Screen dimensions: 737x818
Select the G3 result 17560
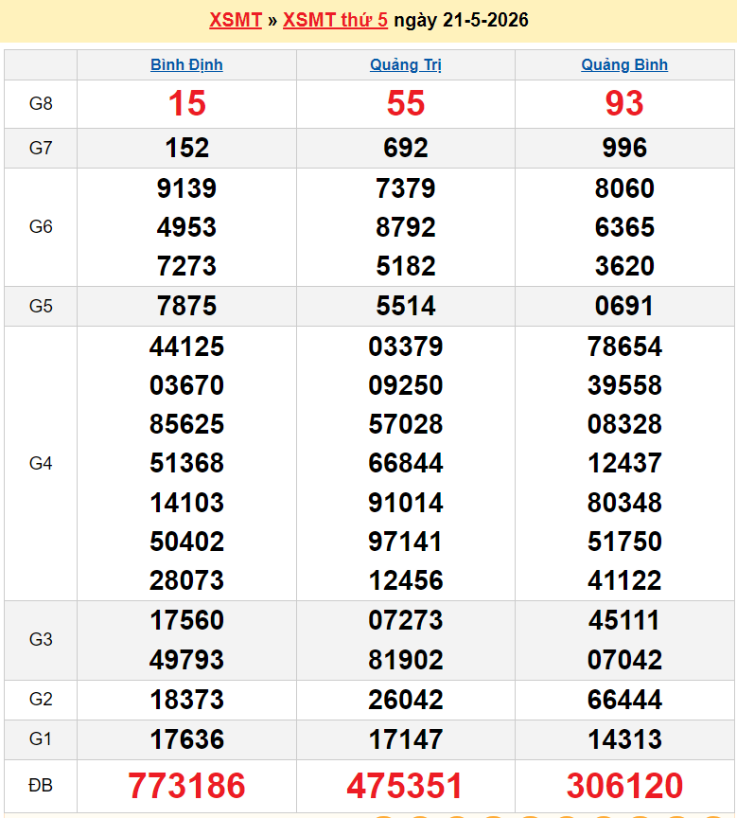click(186, 621)
